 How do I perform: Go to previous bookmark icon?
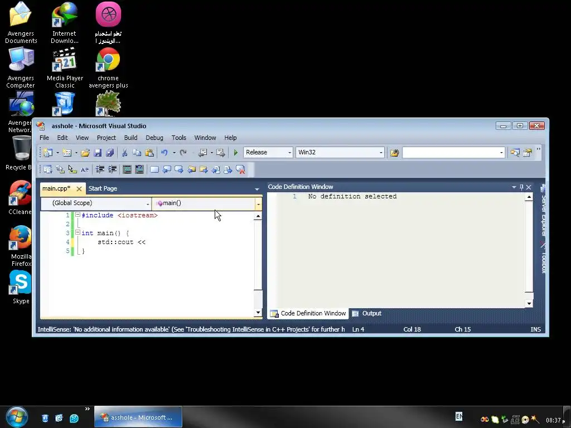click(x=167, y=169)
